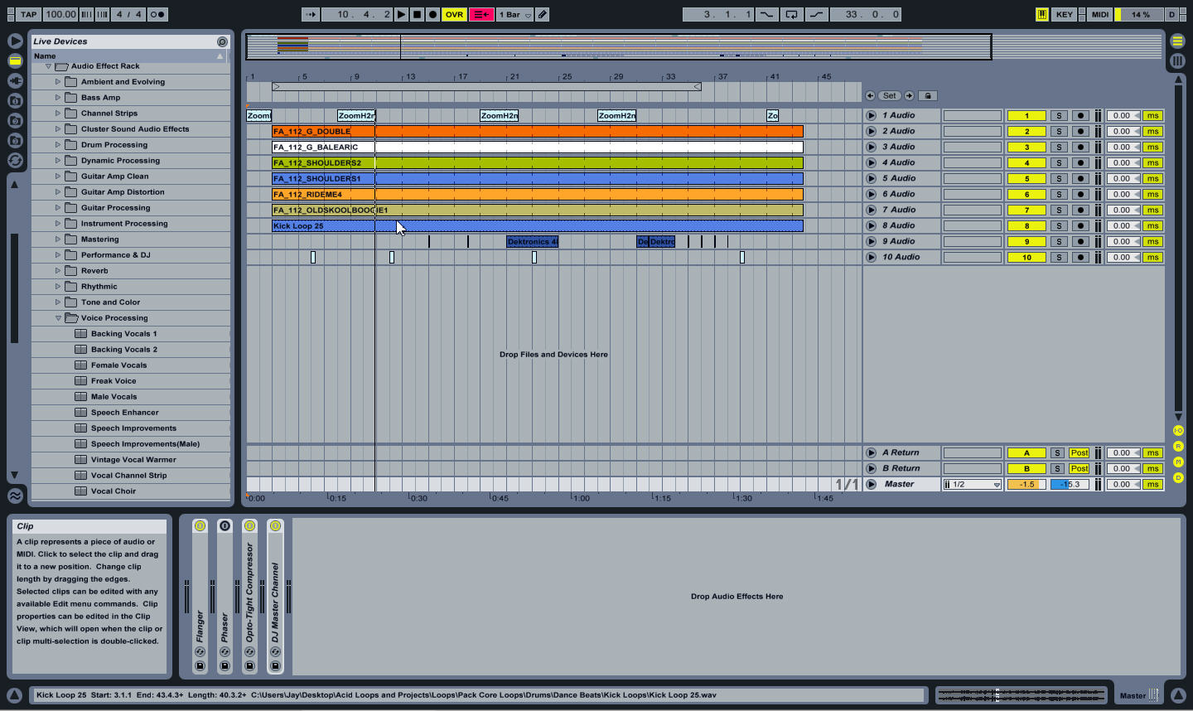The width and height of the screenshot is (1193, 711).
Task: Click the ZoomH2n clip at bar 21
Action: (500, 115)
